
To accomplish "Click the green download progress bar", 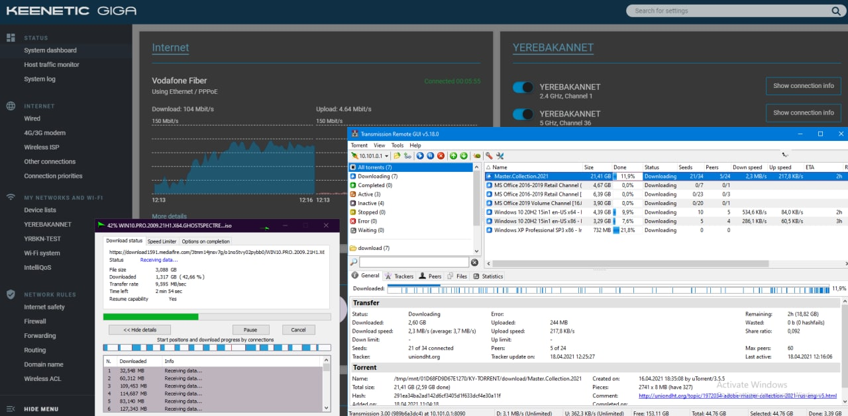I will click(x=217, y=317).
